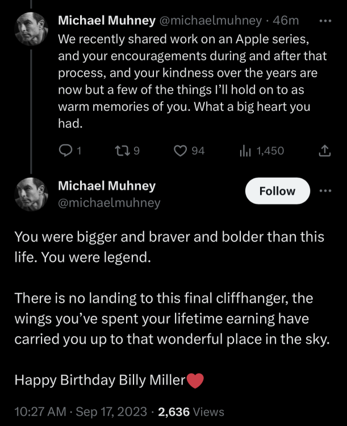347x426 pixels.
Task: Click the Michael Muhney name left of Follow
Action: point(107,186)
